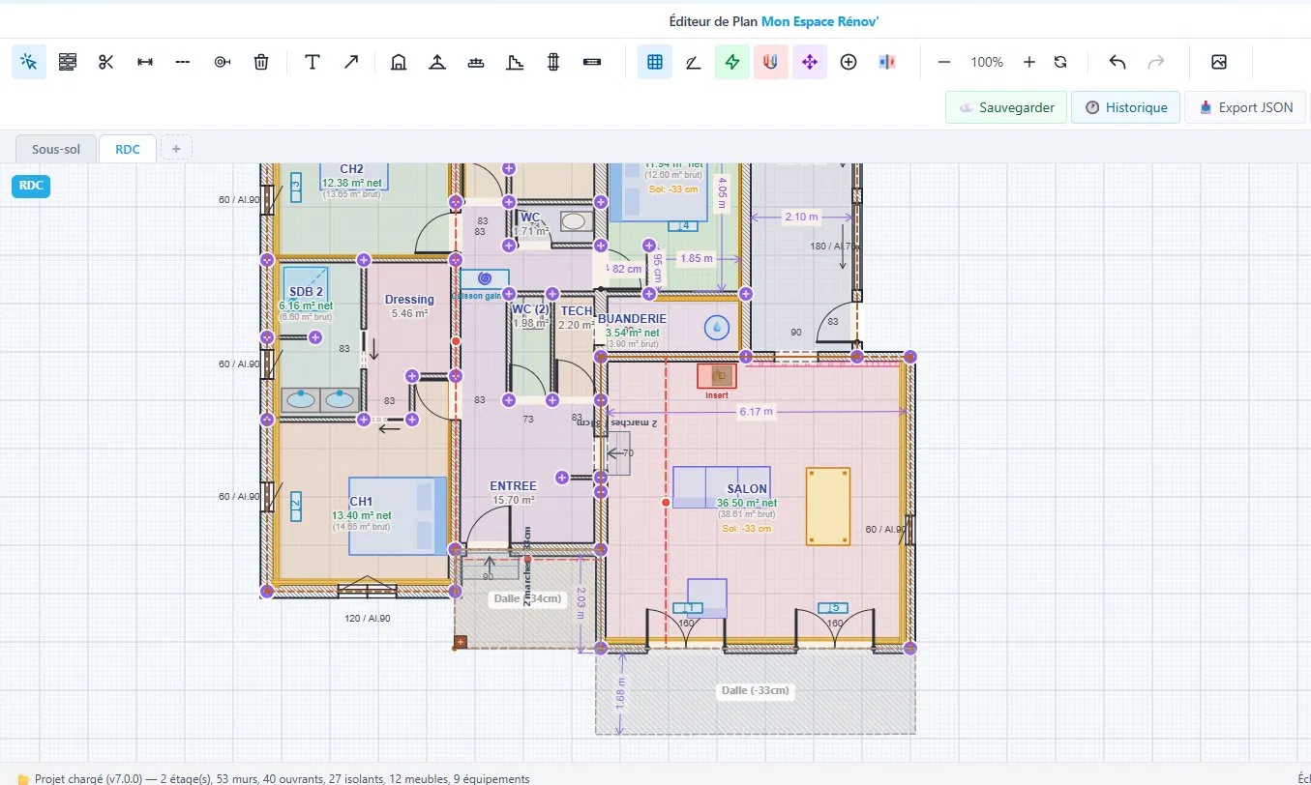
Task: Undo the last action
Action: 1117,62
